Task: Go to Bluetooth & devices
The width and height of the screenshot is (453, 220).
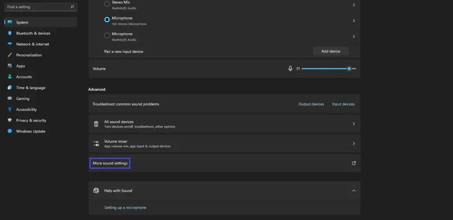Action: 41,33
